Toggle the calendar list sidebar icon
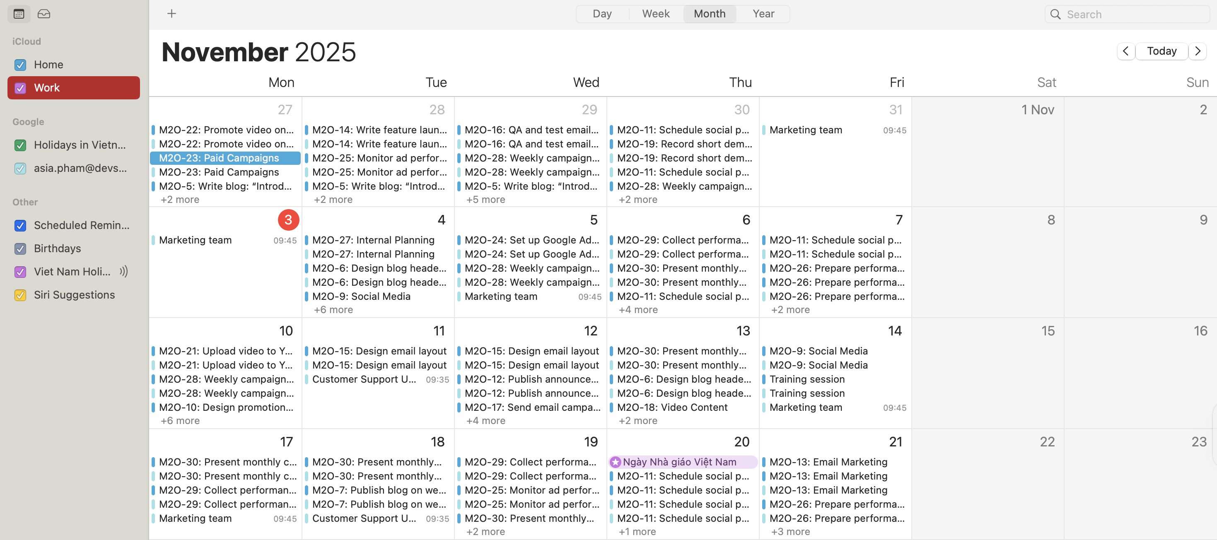Image resolution: width=1217 pixels, height=540 pixels. click(x=19, y=14)
